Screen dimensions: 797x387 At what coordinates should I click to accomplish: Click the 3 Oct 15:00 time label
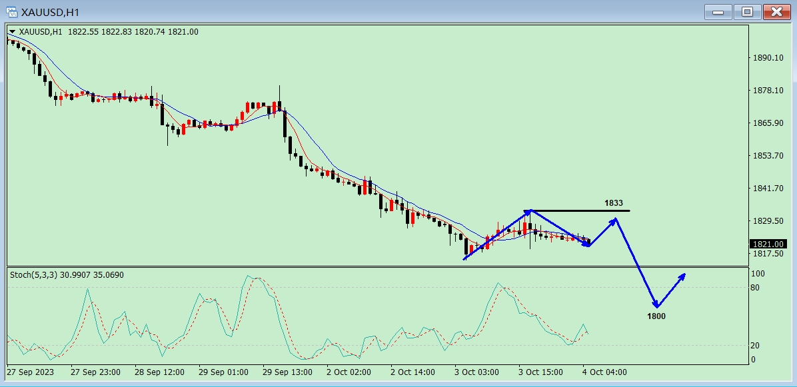(x=541, y=372)
